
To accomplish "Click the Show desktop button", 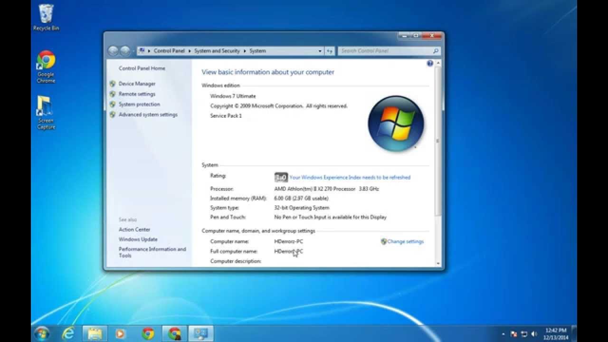I will (574, 333).
